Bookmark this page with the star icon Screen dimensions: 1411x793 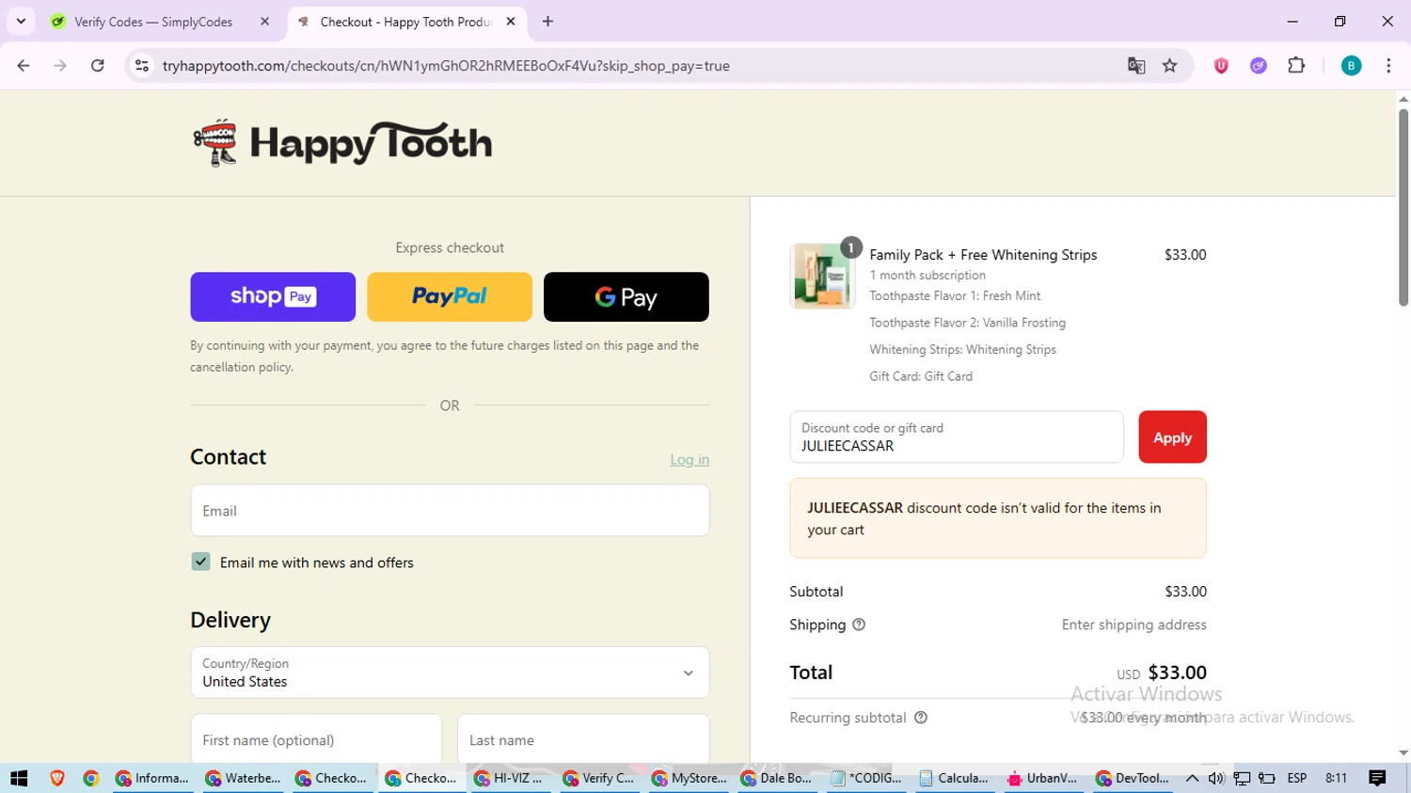[1170, 66]
